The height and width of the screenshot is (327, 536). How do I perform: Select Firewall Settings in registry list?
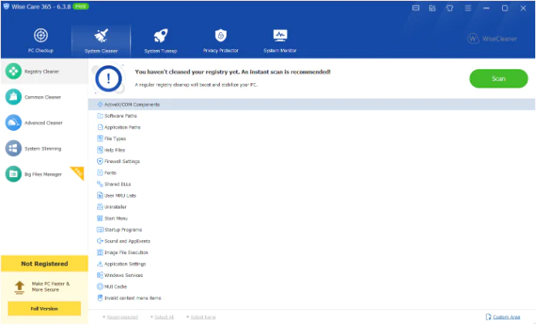[x=122, y=162]
